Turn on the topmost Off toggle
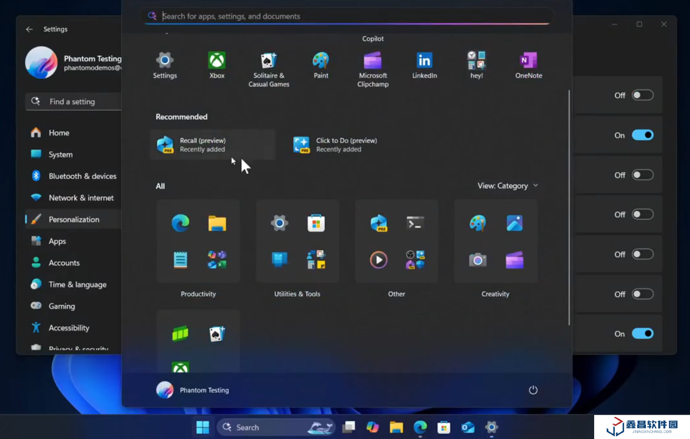Screen dimensions: 690x439 pos(642,95)
